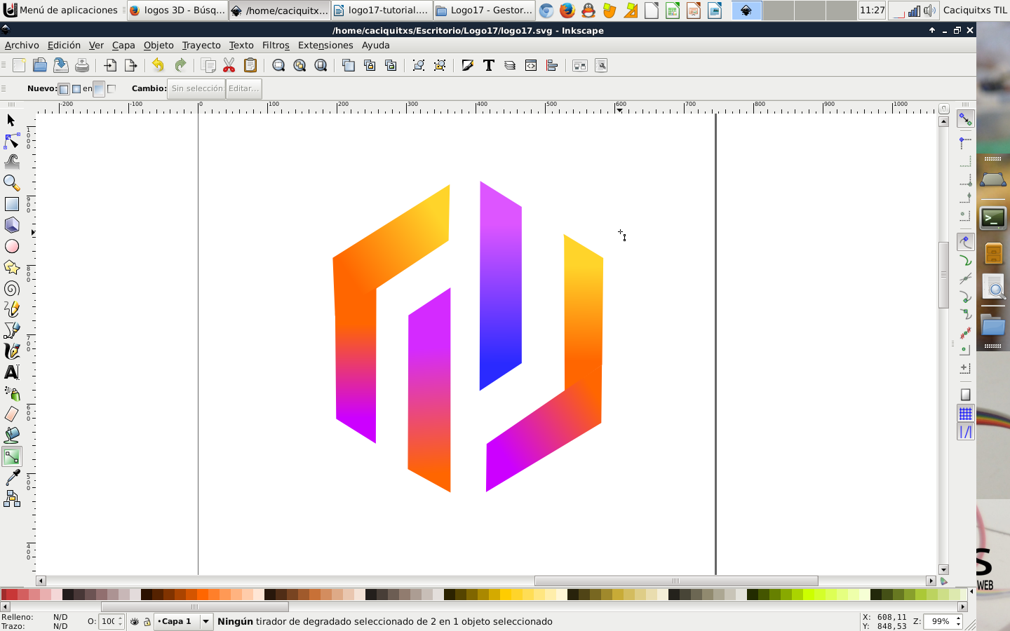The image size is (1010, 631).
Task: Toggle current layer visibility eye
Action: 135,621
